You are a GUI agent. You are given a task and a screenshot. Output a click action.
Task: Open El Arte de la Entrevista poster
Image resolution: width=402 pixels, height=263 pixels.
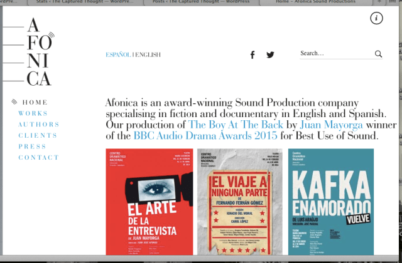click(149, 202)
